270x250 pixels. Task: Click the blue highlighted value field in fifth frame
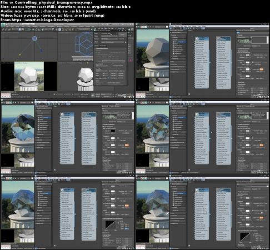[127, 229]
